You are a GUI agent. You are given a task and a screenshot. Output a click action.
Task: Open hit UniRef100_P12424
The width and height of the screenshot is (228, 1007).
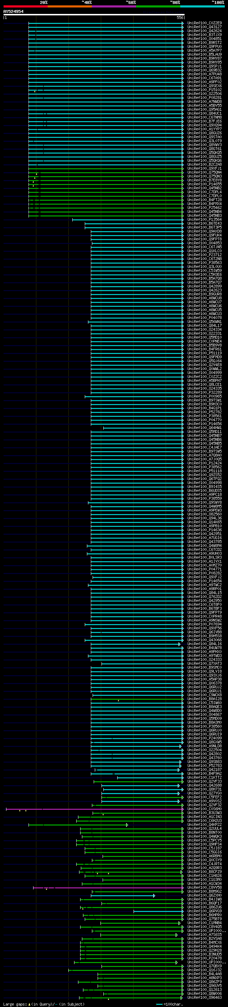pos(204,463)
